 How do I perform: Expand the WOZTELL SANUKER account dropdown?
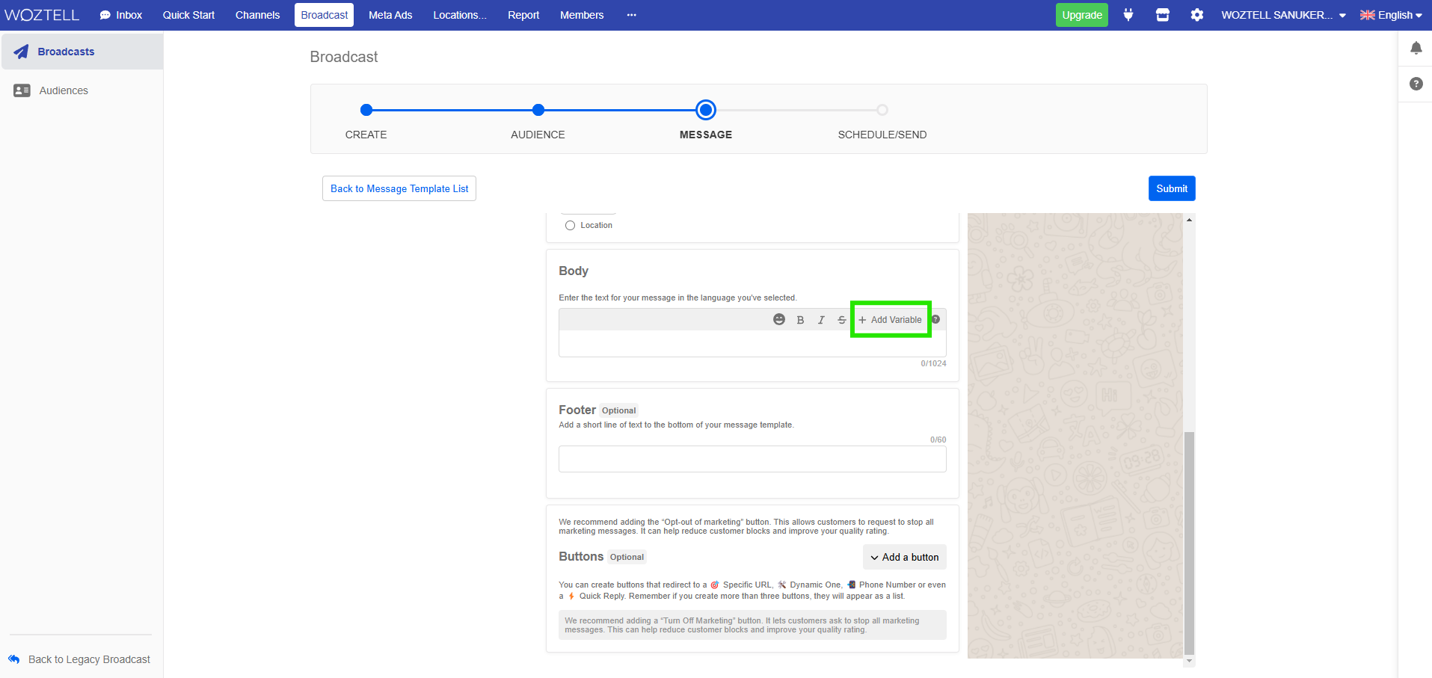click(x=1281, y=14)
